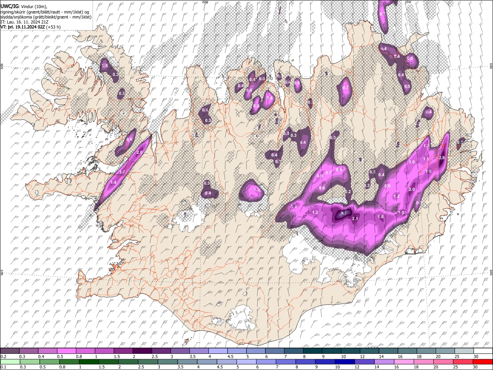
Task: Click the 'rigning/skúrir' legend description line
Action: coord(45,12)
